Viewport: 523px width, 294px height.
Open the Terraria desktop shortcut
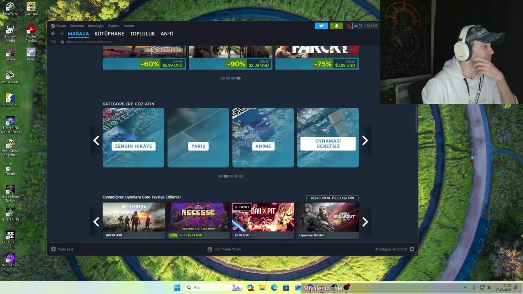coord(10,169)
